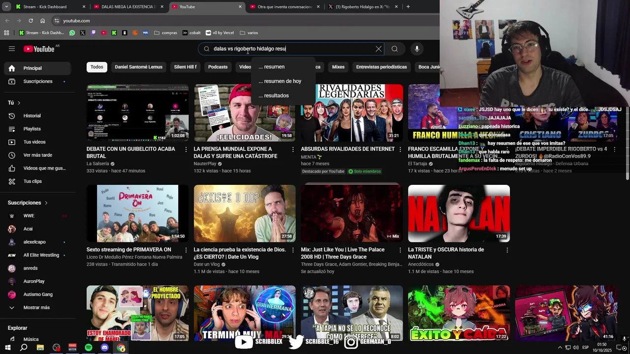Switch to the DALAS NIEGA LA EXISTENCIA tab

[x=128, y=7]
